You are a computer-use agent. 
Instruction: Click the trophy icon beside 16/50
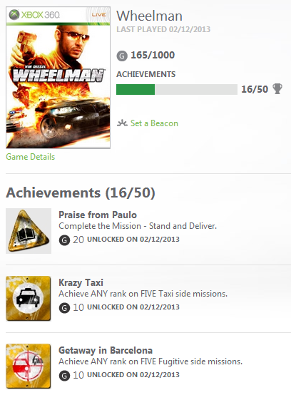coord(277,89)
